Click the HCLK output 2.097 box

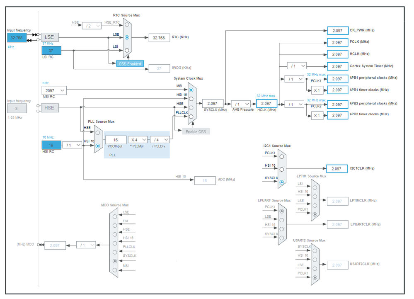(x=338, y=54)
